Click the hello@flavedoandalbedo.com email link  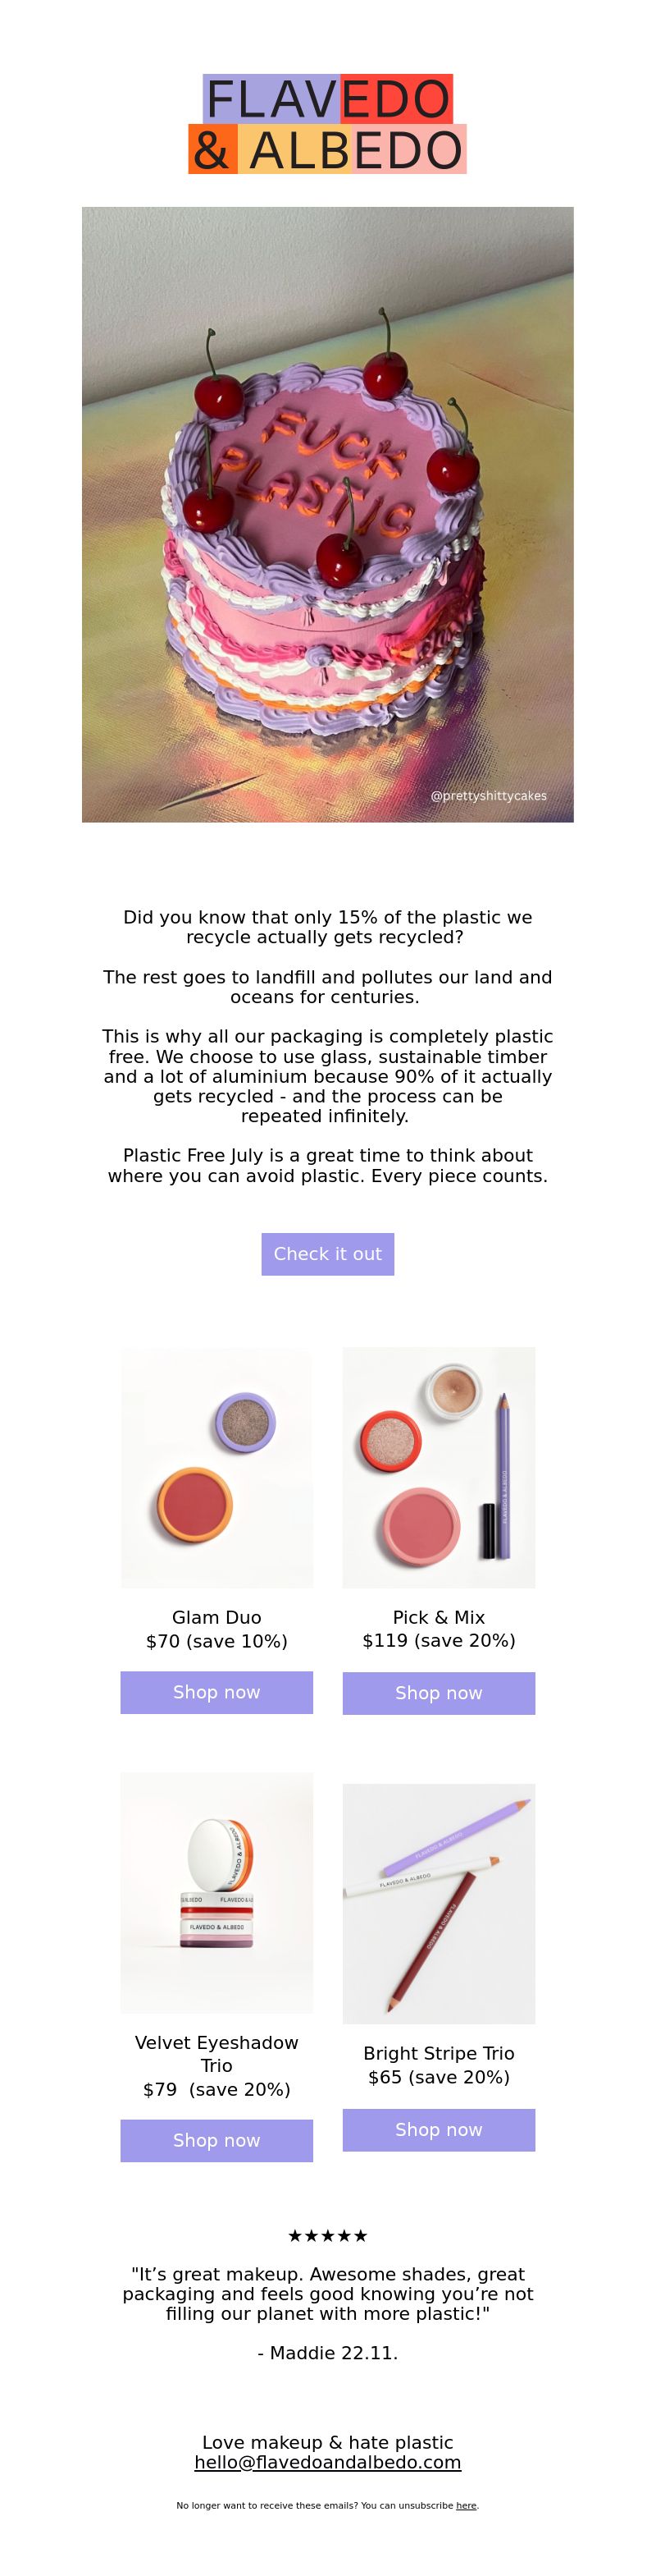[x=327, y=2462]
